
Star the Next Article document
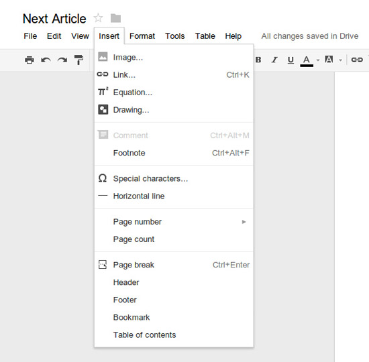click(x=98, y=18)
